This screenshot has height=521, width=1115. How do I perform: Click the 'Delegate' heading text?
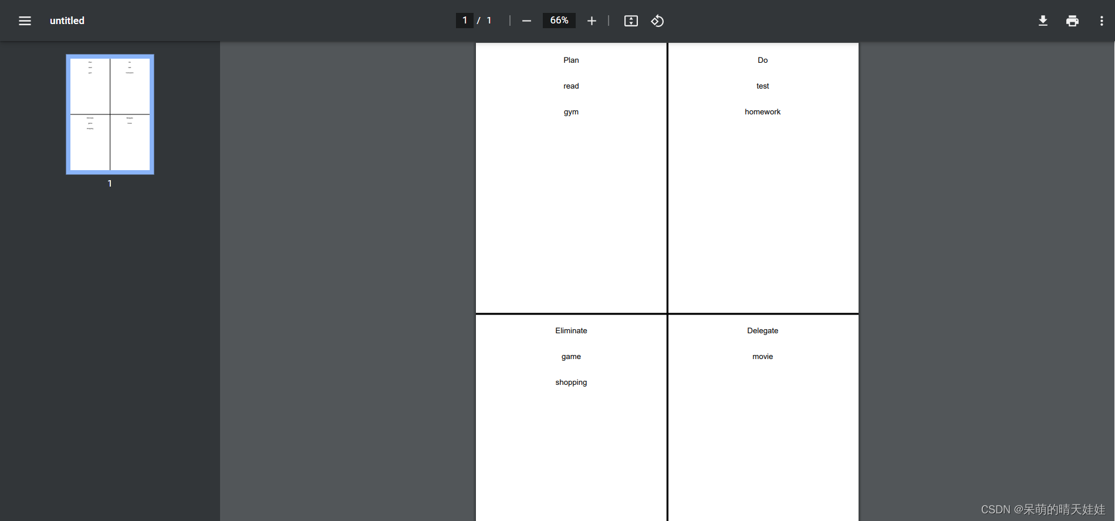pos(763,331)
